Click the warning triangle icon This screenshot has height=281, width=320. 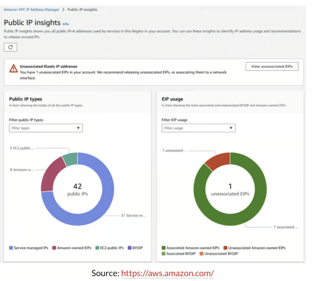13,68
